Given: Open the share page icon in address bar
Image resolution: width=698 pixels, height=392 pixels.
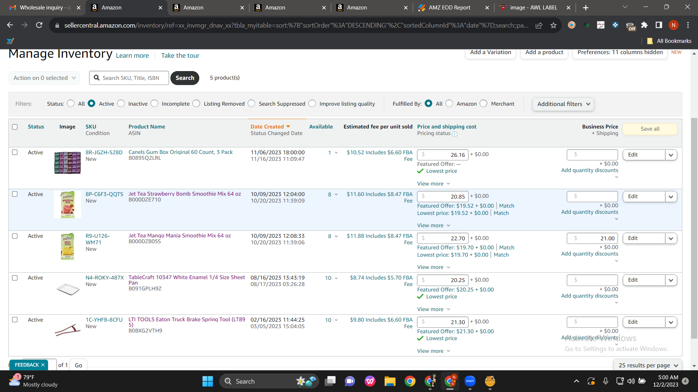Looking at the screenshot, I should click(x=539, y=25).
